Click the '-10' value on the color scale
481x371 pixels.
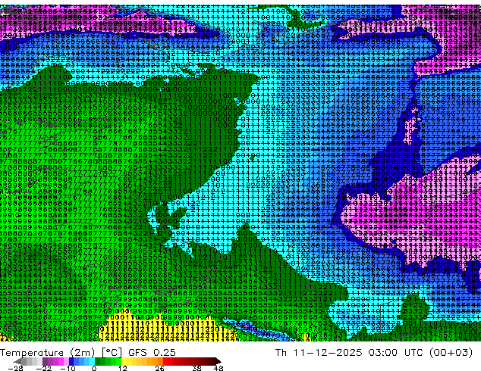[x=68, y=368]
